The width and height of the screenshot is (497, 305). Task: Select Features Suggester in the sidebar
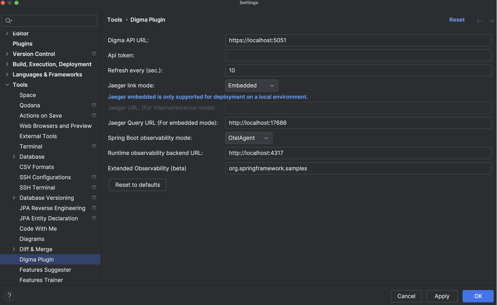click(45, 270)
